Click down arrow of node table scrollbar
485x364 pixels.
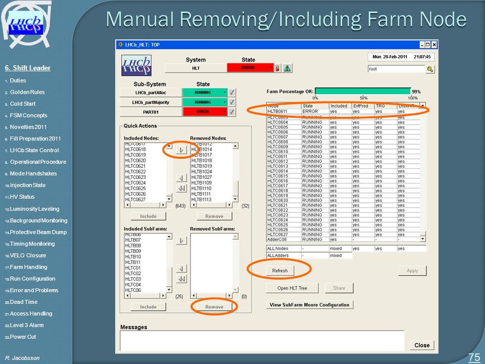pyautogui.click(x=423, y=239)
